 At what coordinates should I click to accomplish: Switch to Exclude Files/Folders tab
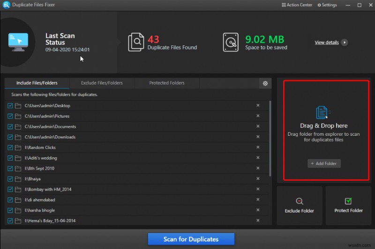click(102, 83)
